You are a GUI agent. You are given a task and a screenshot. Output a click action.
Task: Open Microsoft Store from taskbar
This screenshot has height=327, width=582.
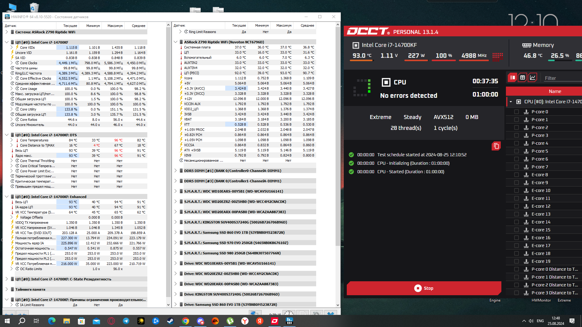81,321
